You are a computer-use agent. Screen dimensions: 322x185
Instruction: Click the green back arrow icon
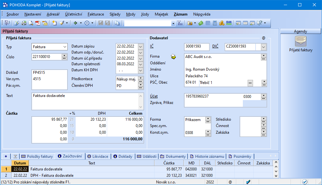pyautogui.click(x=75, y=23)
